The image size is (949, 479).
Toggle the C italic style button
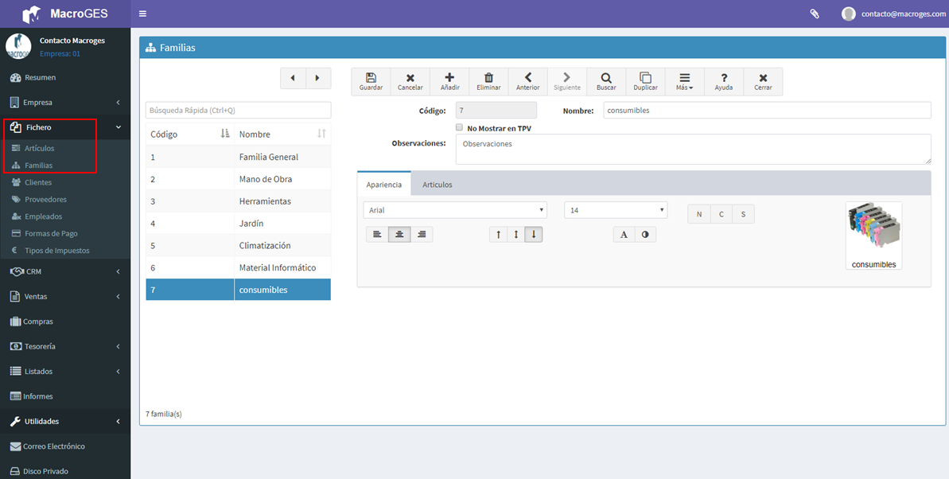(721, 214)
